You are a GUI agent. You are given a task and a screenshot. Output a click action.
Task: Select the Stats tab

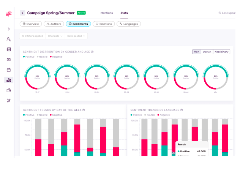click(x=124, y=13)
